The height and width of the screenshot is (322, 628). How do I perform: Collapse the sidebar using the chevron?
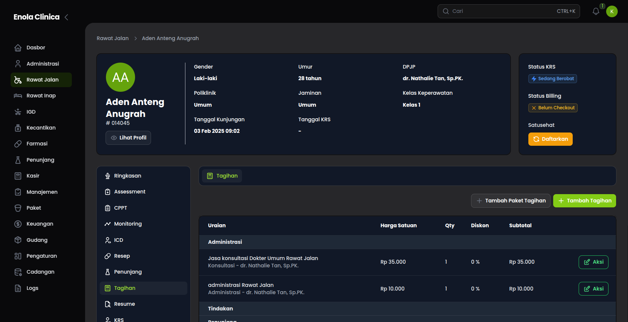coord(66,17)
